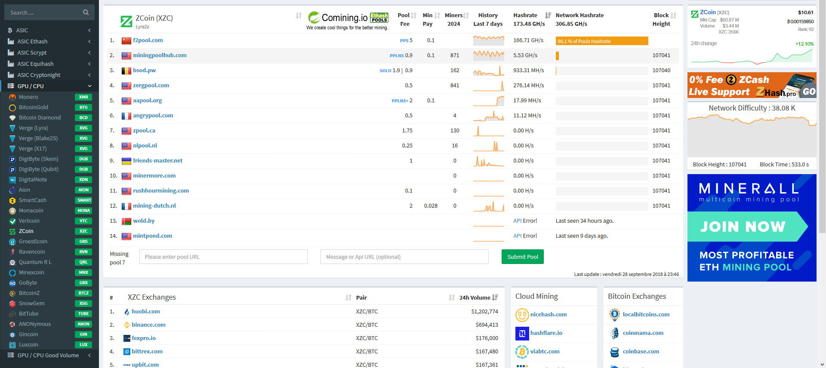Click the ZCoin logo in the pool table header

point(126,21)
